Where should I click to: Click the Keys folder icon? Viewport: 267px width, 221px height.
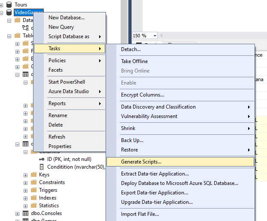click(x=34, y=175)
